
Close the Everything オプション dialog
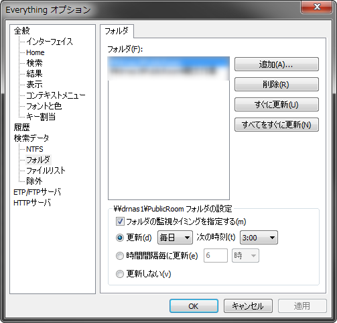tap(317, 7)
